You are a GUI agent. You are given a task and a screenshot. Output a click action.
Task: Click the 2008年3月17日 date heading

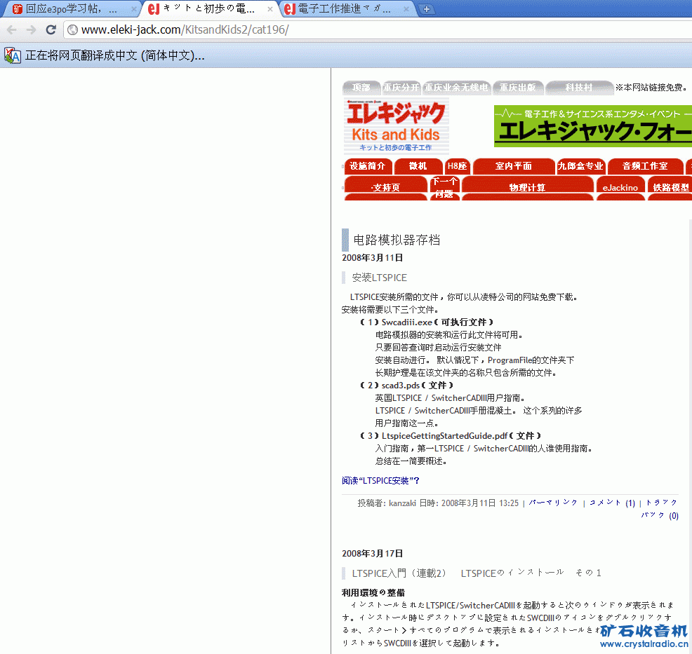click(373, 554)
